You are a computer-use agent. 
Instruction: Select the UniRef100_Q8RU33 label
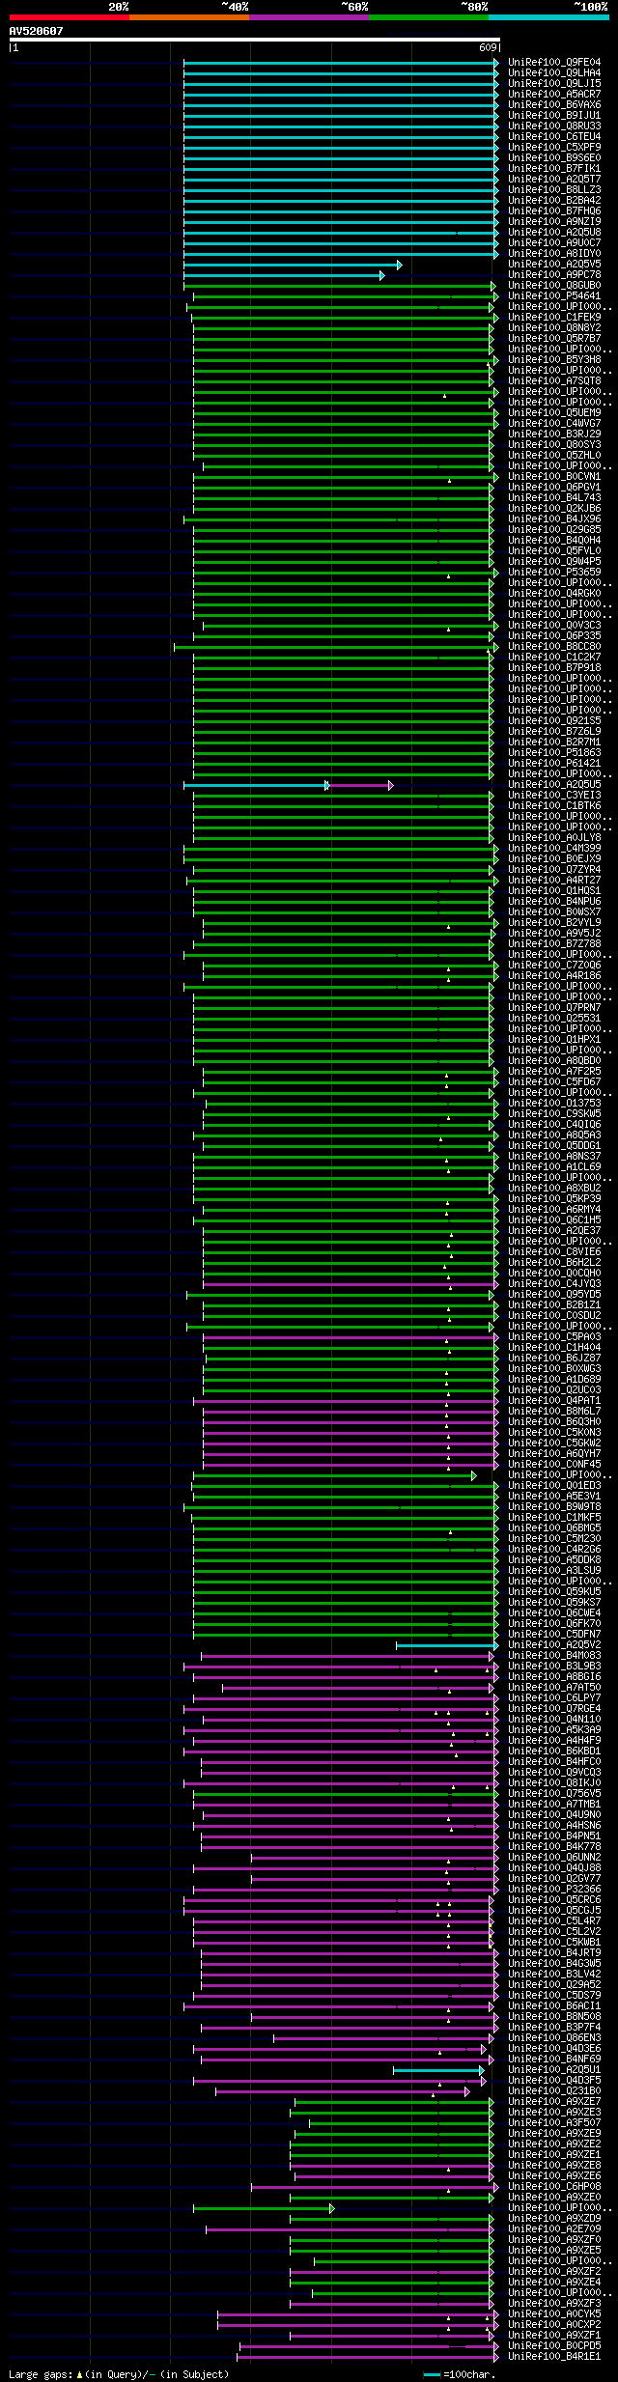coord(554,126)
